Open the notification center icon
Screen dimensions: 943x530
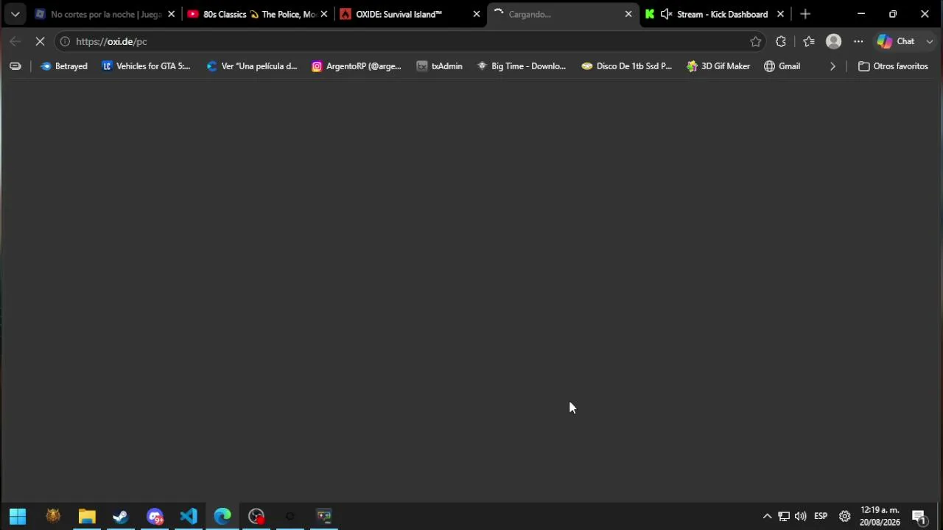pos(919,516)
